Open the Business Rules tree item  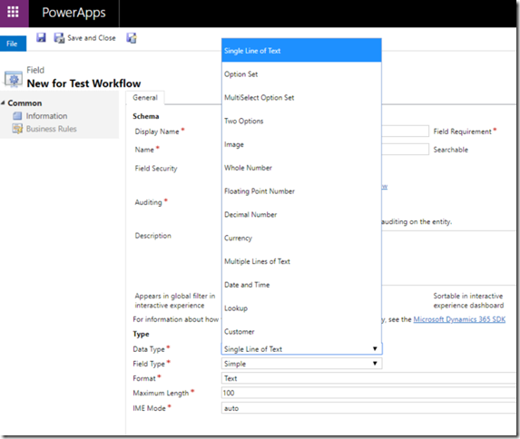point(52,129)
